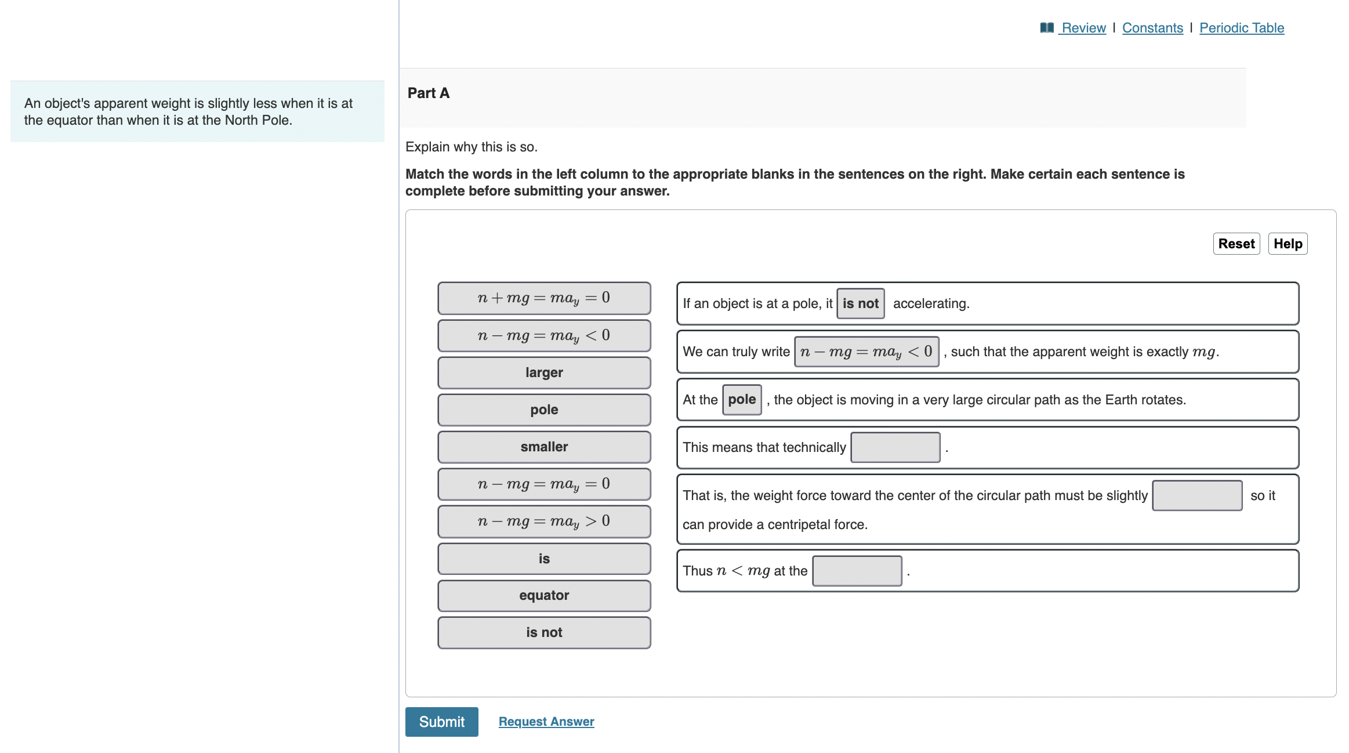The height and width of the screenshot is (753, 1349).
Task: Select the 'larger' word tile
Action: pos(543,372)
